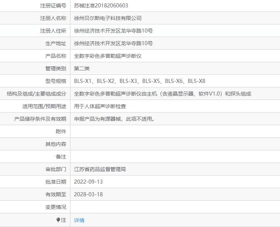Screen dimensions: 280x227
Task: Click the 变更情况 row label
Action: pos(56,207)
